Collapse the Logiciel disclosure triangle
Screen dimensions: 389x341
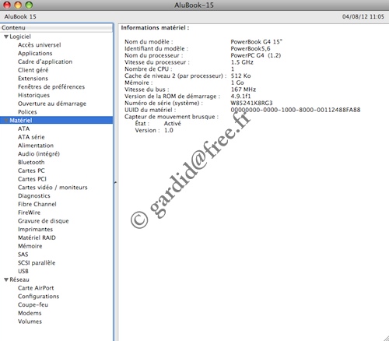[6, 37]
